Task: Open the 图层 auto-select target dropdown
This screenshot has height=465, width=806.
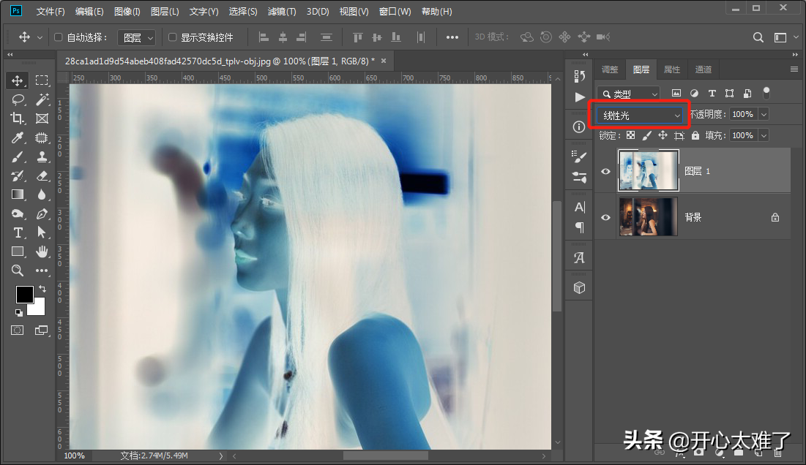Action: point(139,37)
